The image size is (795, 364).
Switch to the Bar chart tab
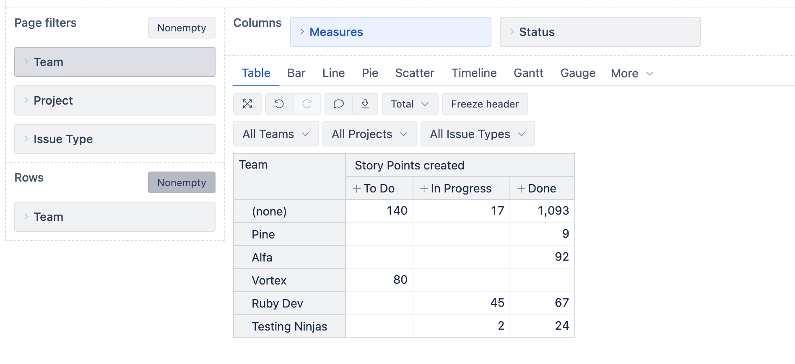tap(296, 73)
